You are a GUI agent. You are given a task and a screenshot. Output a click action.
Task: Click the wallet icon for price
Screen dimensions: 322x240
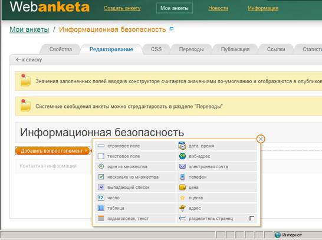coord(182,188)
